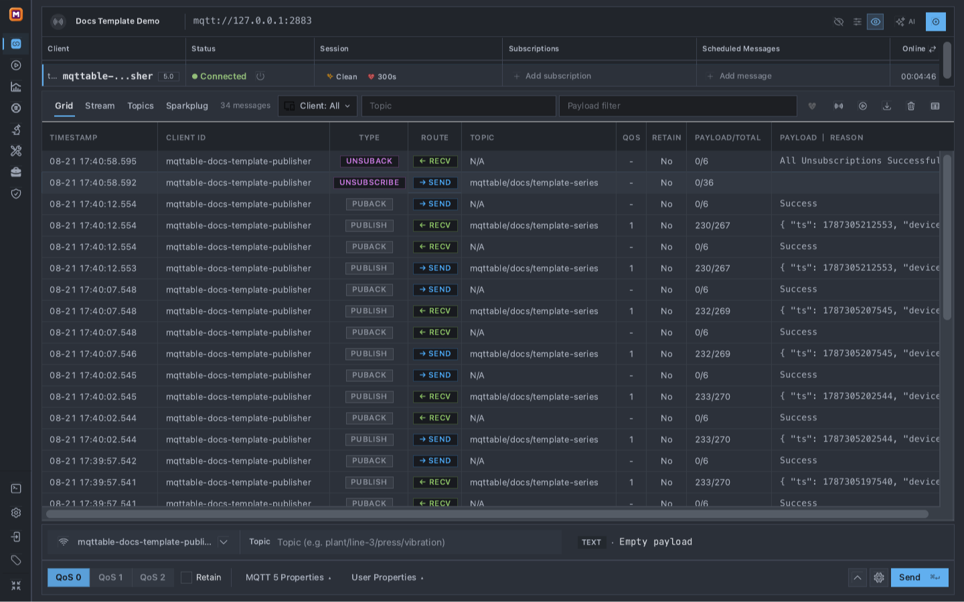Open the settings gear in sidebar
This screenshot has height=602, width=964.
coord(16,513)
